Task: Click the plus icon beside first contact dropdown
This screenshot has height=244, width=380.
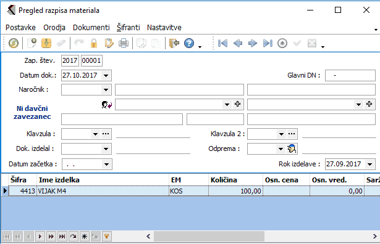Action: point(237,104)
